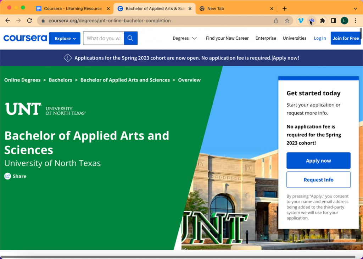Click the What do you want search field
Viewport: 363px width, 259px height.
click(104, 38)
